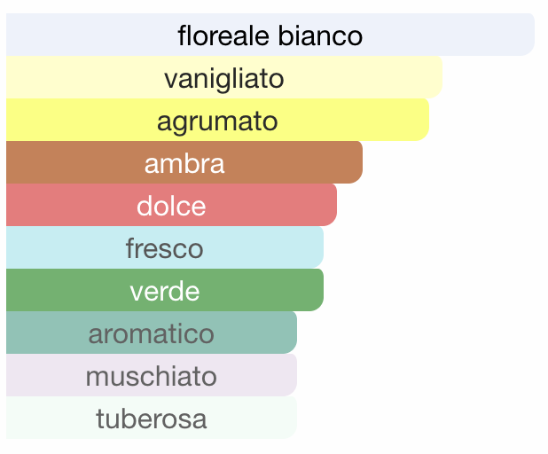
Task: Choose the muschiato lavender bar
Action: coord(152,375)
